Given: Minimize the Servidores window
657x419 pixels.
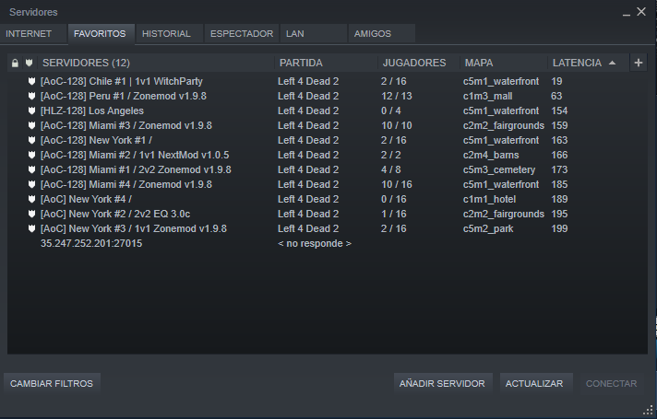Looking at the screenshot, I should pos(627,13).
